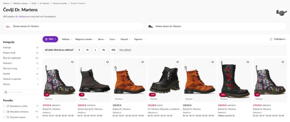Go to Glami.si breadcrumb

[x=6, y=3]
